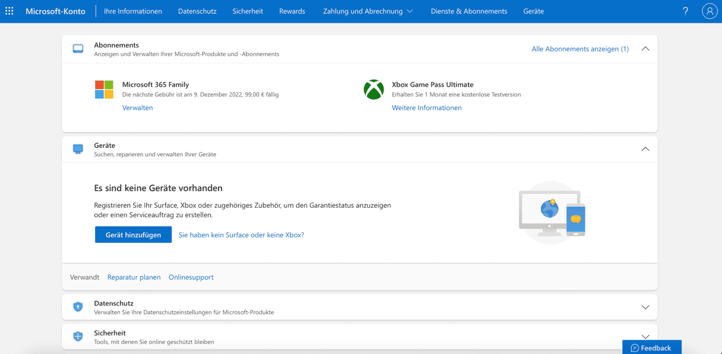Open the Reparatur planen link
Image resolution: width=722 pixels, height=354 pixels.
point(134,277)
